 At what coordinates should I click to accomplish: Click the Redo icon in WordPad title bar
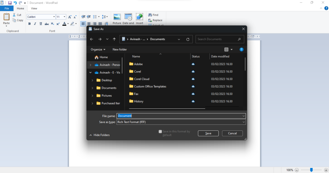(20, 3)
